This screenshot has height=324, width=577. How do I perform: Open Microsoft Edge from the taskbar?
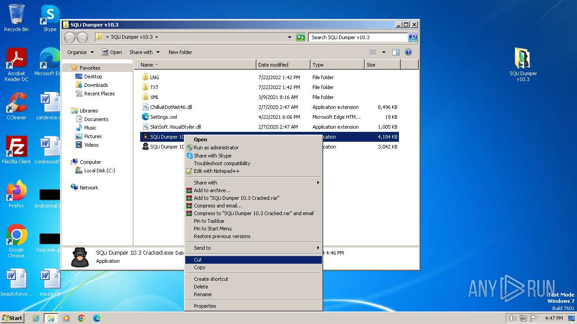pos(97,318)
